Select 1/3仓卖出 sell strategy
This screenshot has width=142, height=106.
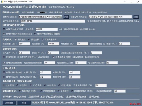31,85
